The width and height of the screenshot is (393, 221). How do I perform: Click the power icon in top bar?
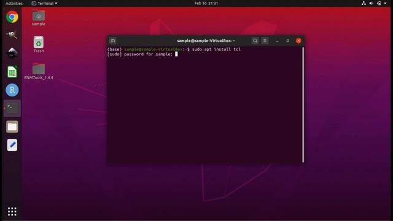(x=379, y=3)
